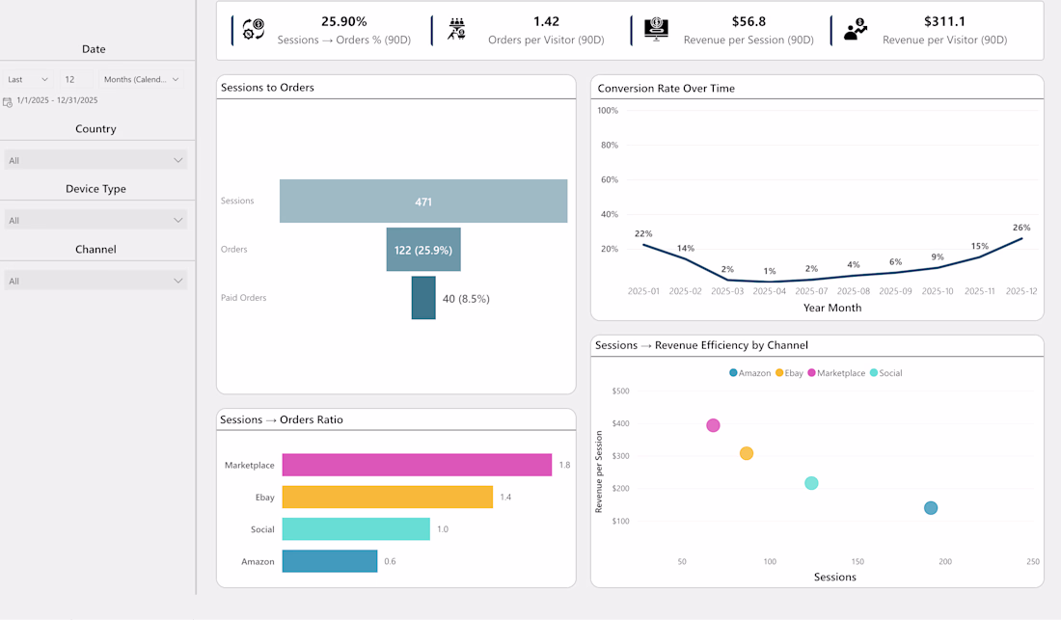Open the Last relative date dropdown
Viewport: 1061px width, 620px height.
click(x=28, y=79)
